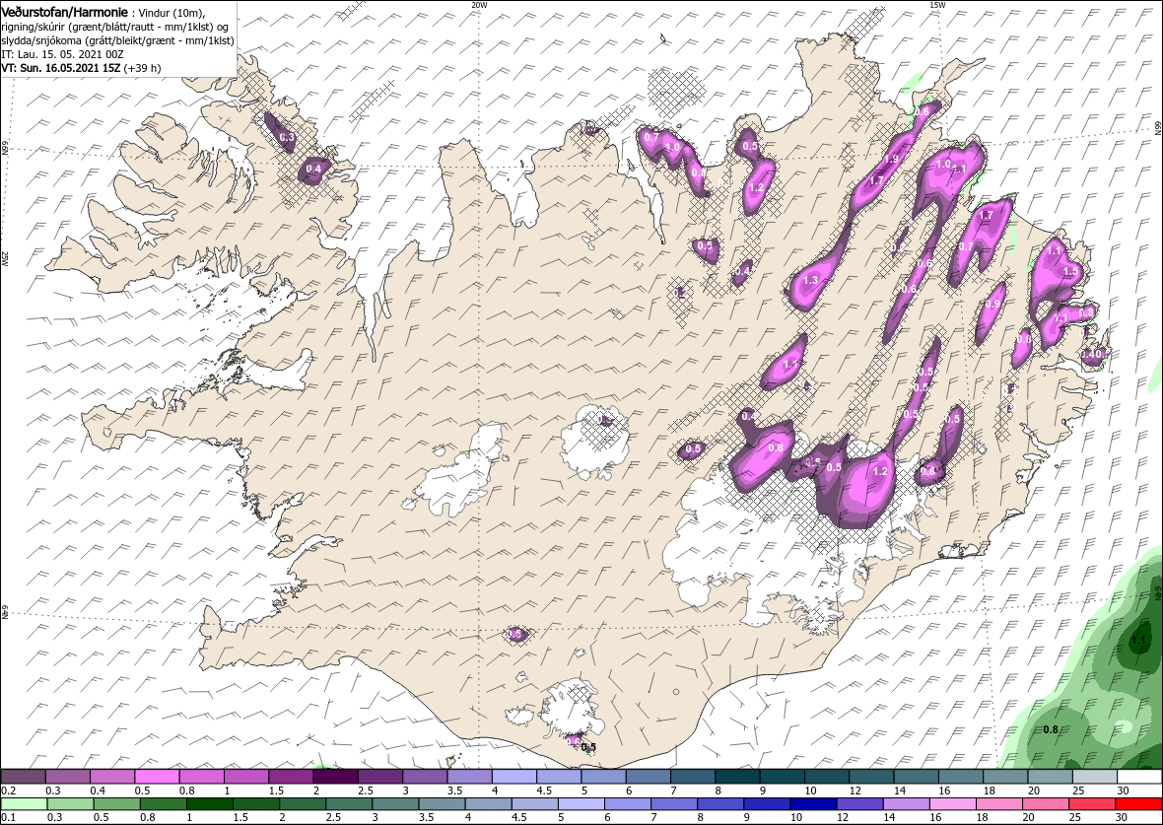Click the "1.5" value on the east coast
This screenshot has width=1163, height=825.
(1070, 271)
